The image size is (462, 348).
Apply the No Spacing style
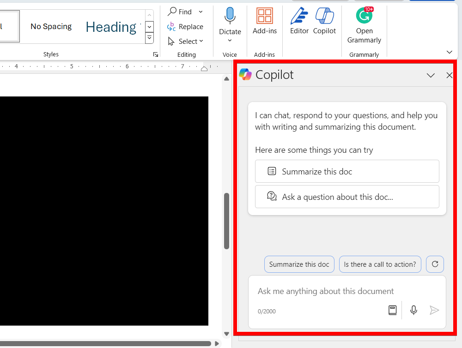coord(51,26)
